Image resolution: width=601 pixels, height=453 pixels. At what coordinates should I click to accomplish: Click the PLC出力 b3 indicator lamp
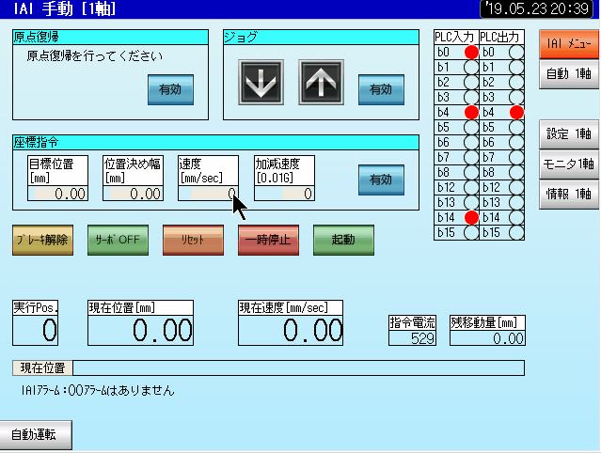(x=516, y=97)
